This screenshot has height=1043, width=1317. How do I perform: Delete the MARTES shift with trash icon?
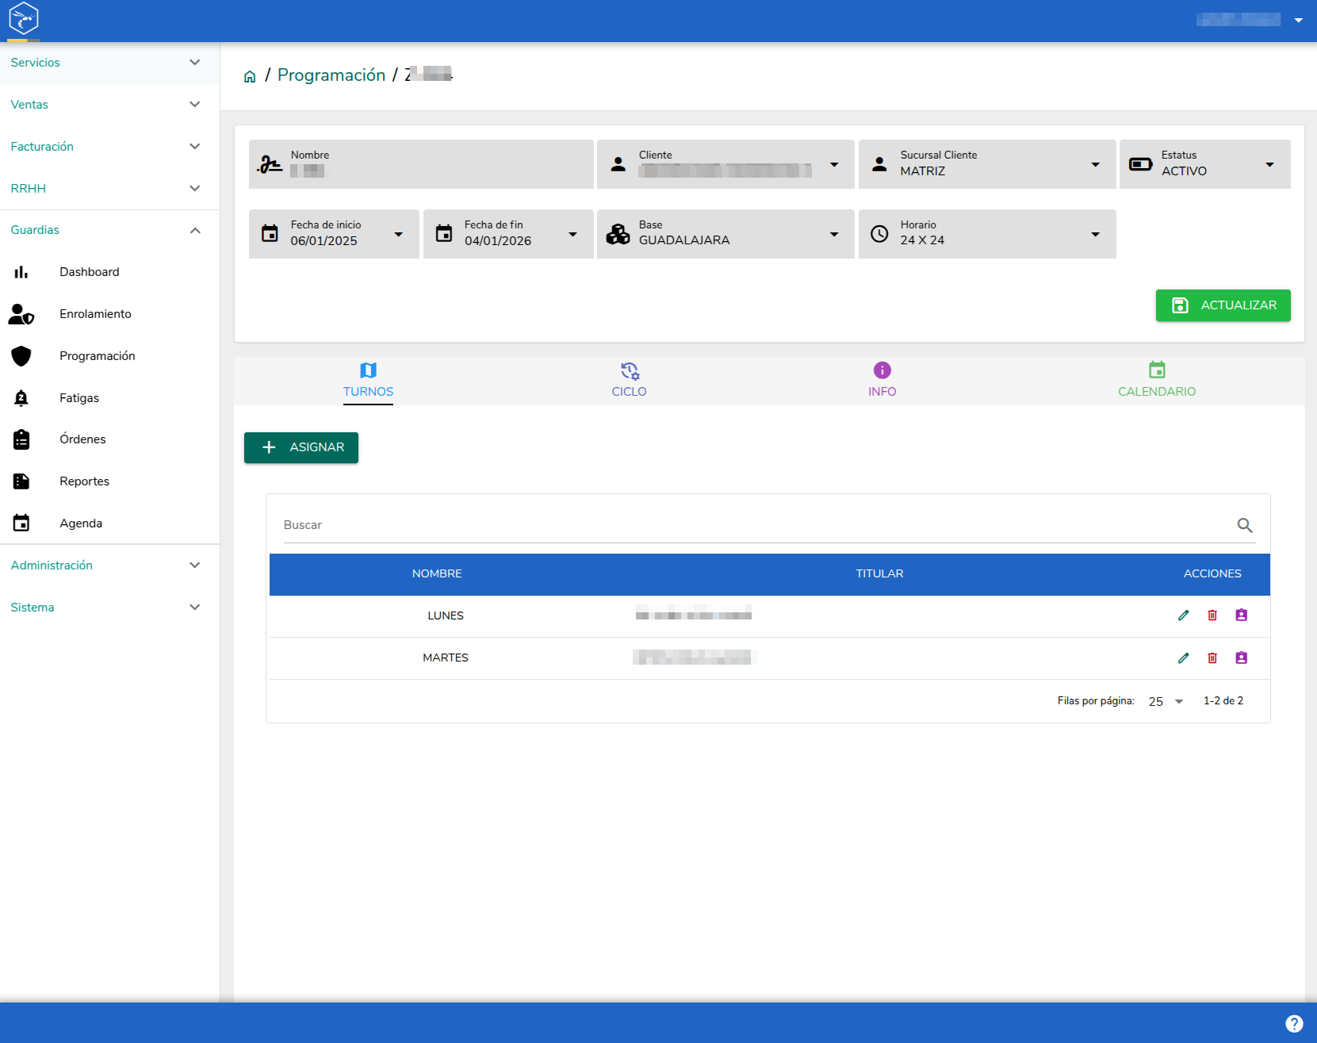[1212, 658]
